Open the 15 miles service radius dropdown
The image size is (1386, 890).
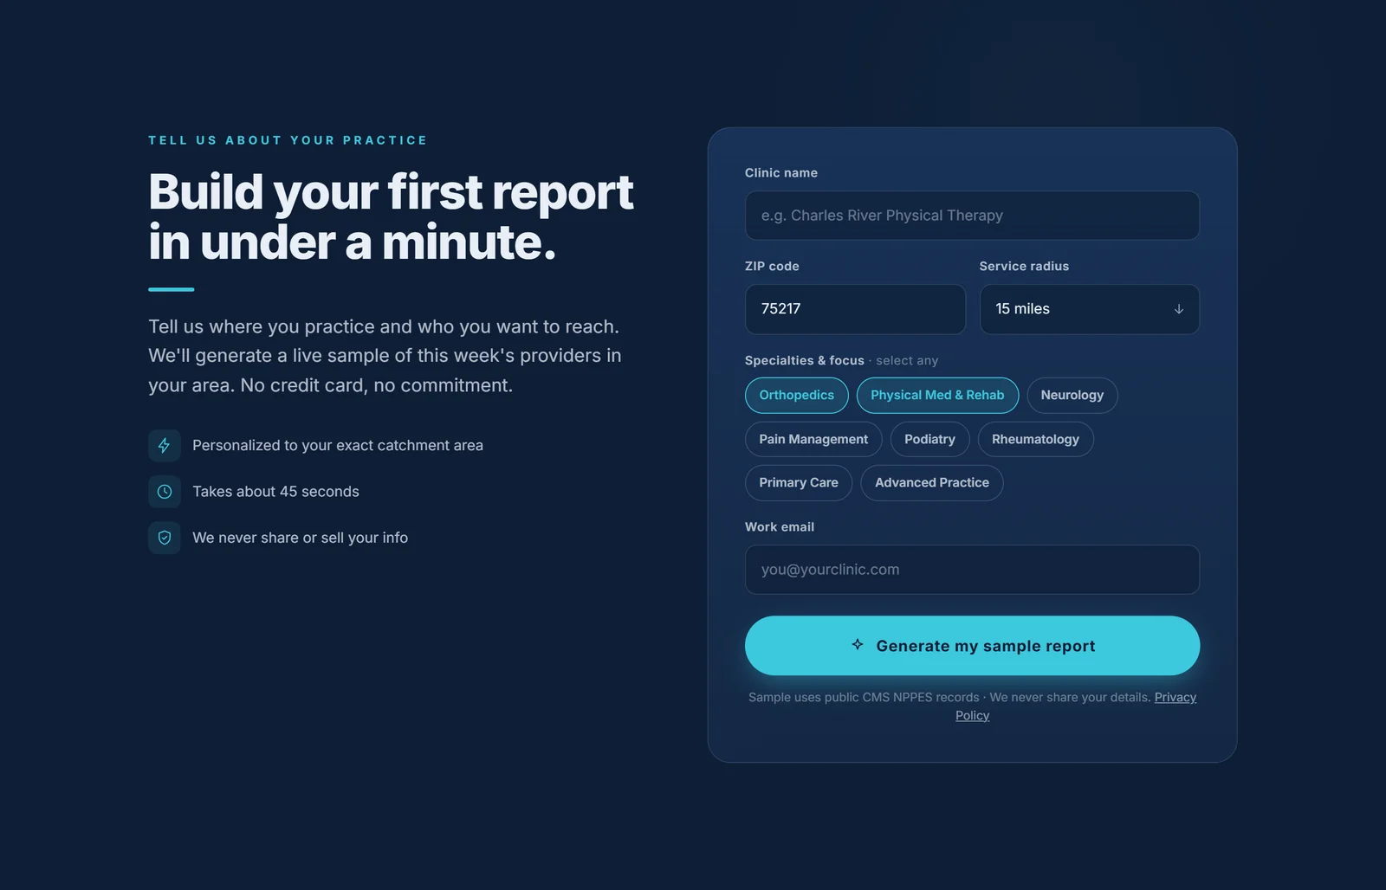pos(1089,309)
